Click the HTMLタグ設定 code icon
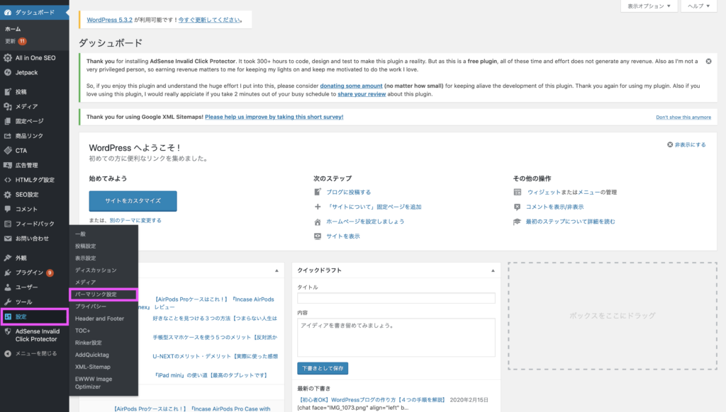The image size is (726, 412). pos(7,180)
